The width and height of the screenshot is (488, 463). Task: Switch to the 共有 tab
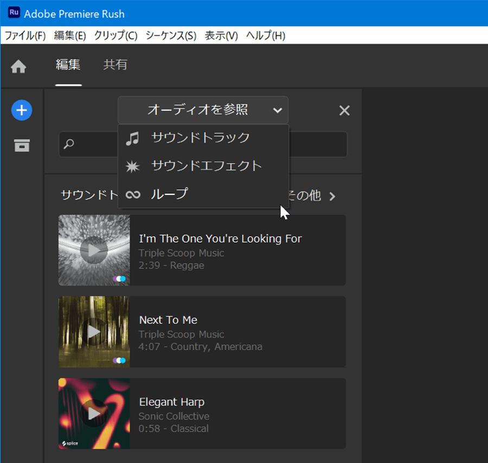pyautogui.click(x=115, y=65)
